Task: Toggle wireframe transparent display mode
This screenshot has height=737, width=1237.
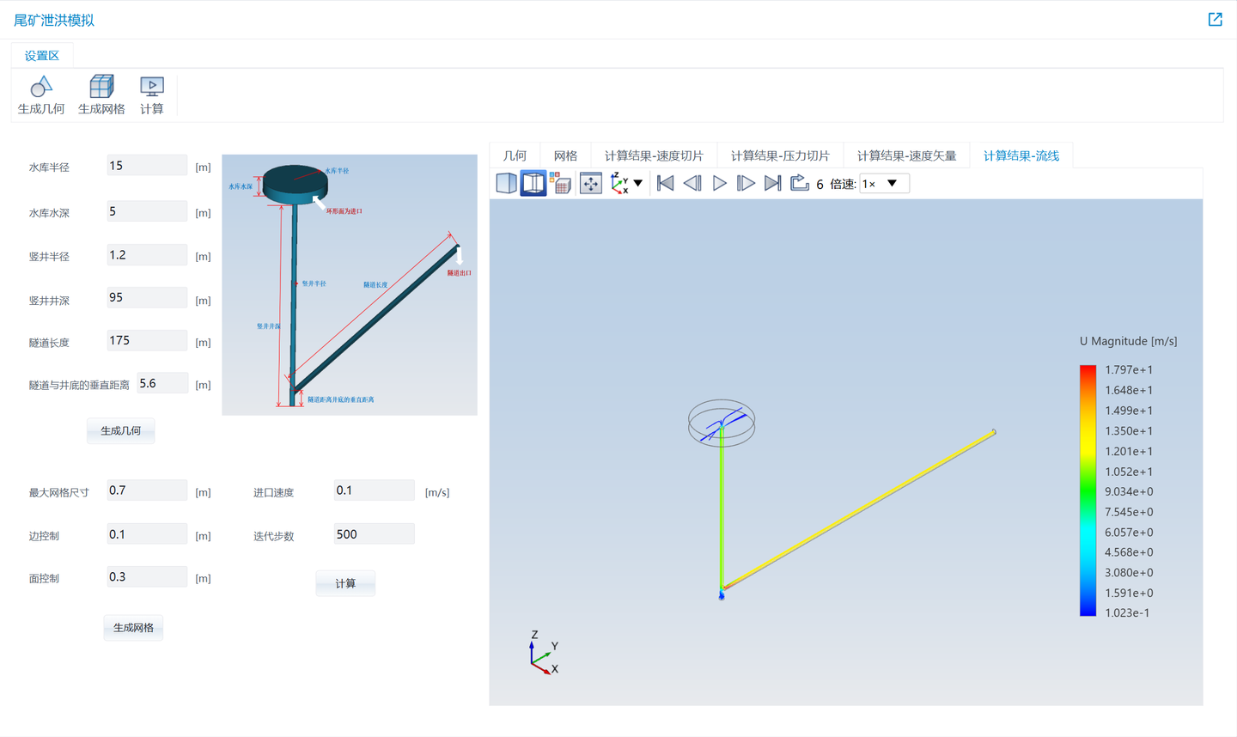Action: click(x=533, y=183)
